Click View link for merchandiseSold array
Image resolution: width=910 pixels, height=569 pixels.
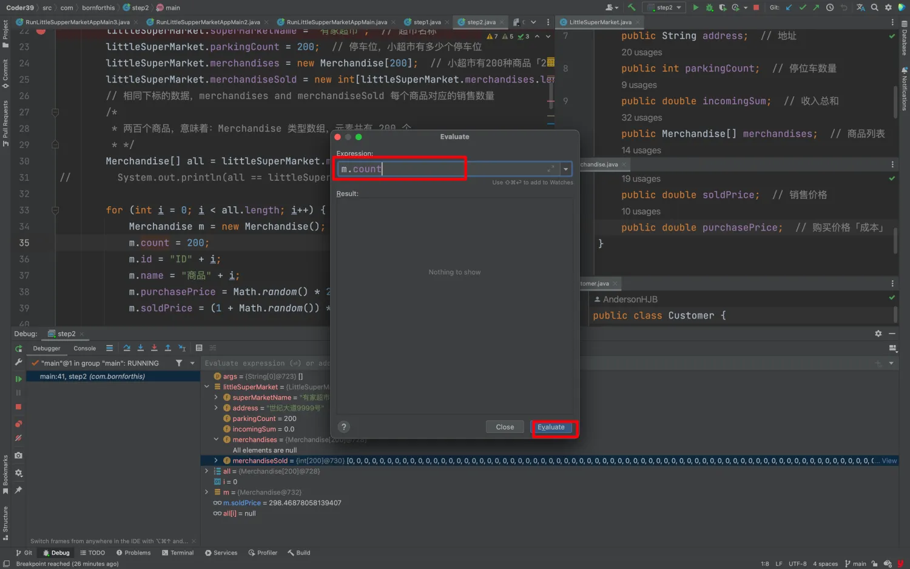coord(889,460)
